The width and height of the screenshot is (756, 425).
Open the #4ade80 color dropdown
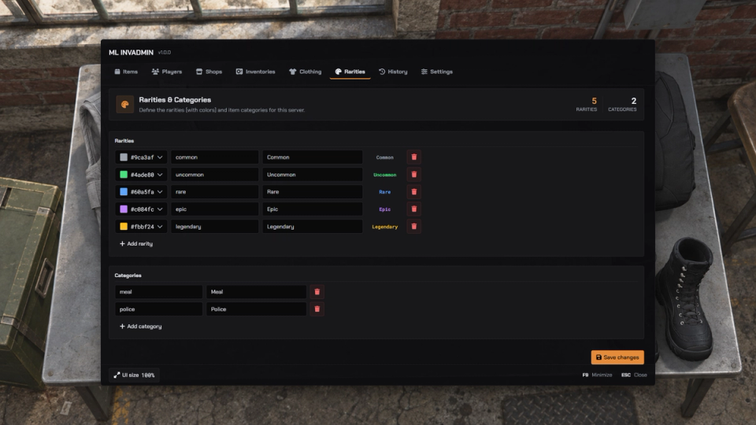141,175
